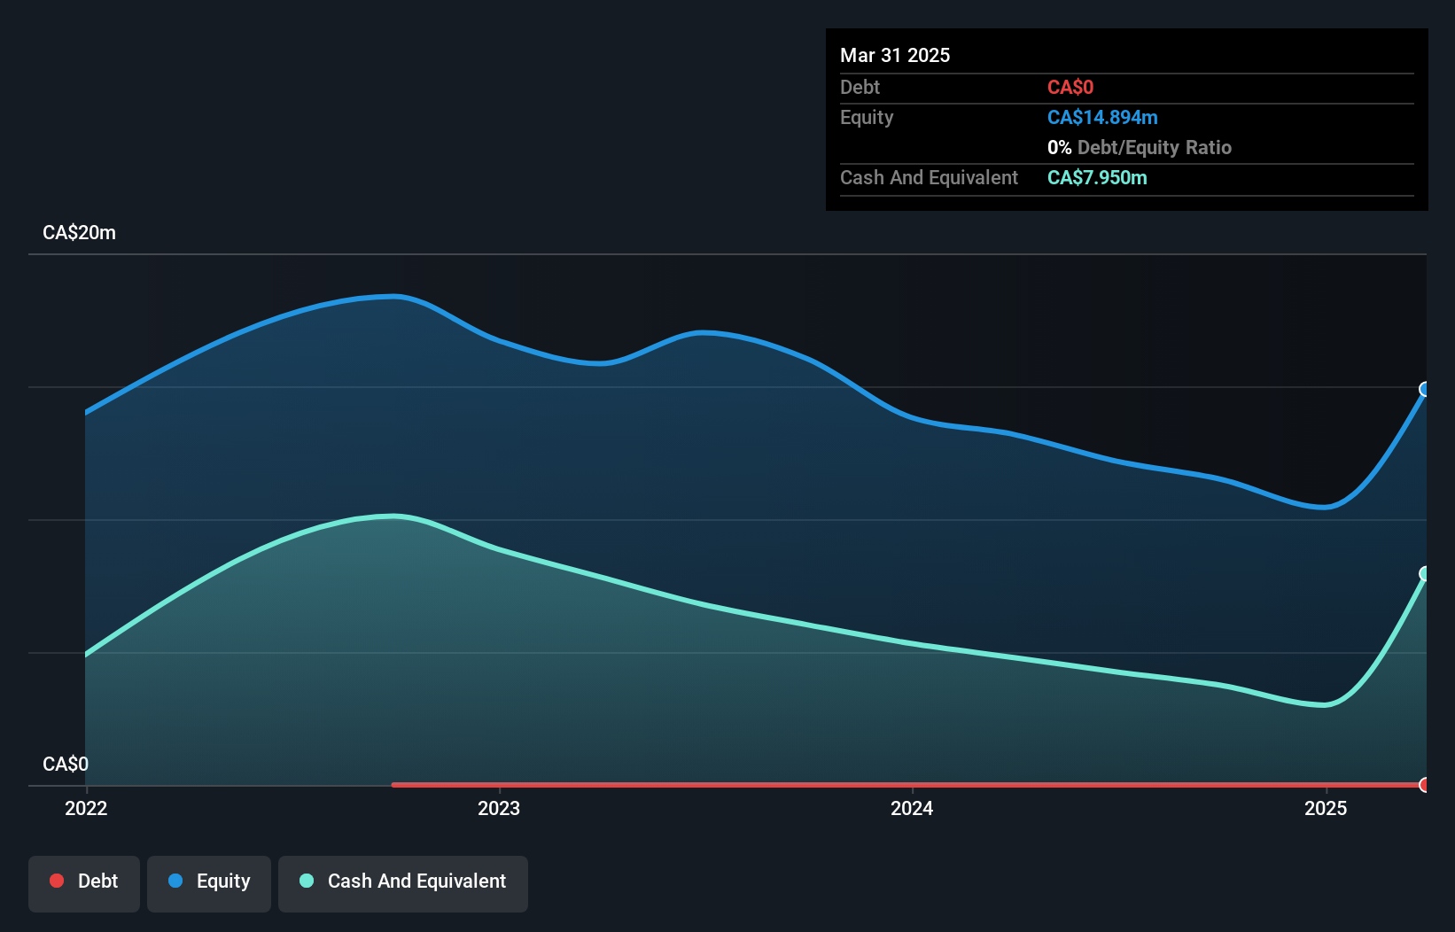The image size is (1455, 932).
Task: Click the 2025 x-axis label
Action: [1326, 808]
